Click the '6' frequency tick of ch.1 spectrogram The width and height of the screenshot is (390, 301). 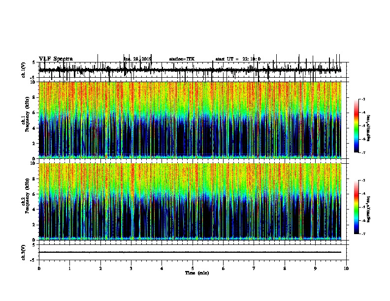click(34, 113)
